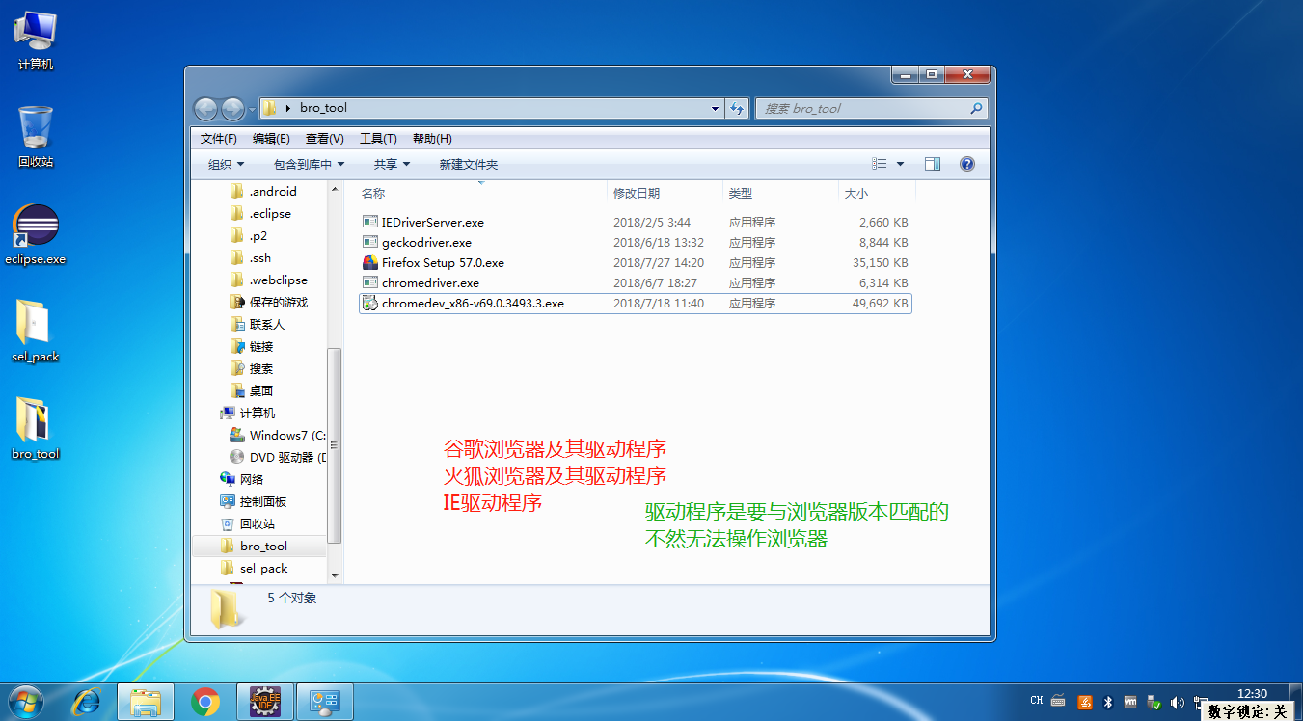Click the search magnifier icon

coord(976,108)
